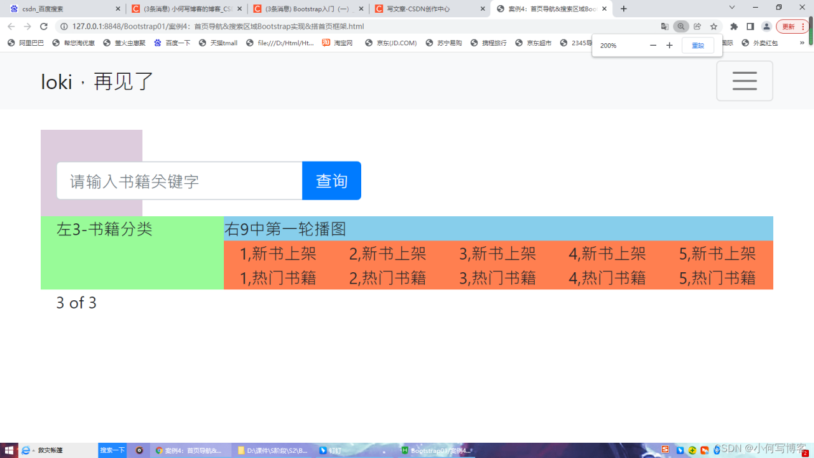Click the 3 of 3 text
This screenshot has height=458, width=814.
pos(76,303)
